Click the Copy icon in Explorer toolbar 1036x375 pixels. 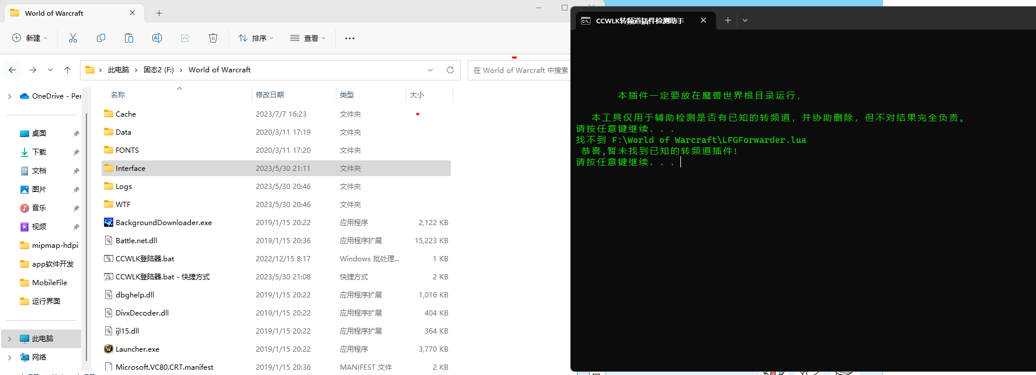(x=101, y=38)
